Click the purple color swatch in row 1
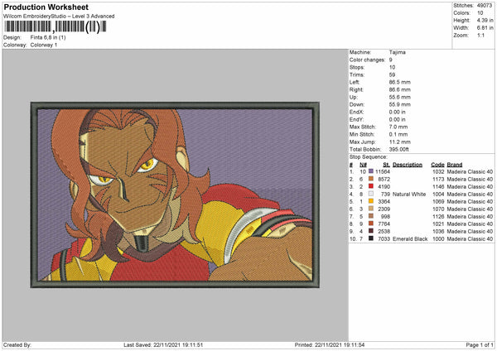Viewport: 497px width, 351px height. click(x=371, y=171)
